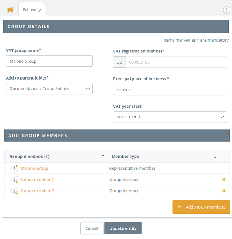Expand the Add to parent folder dropdown
Screen dimensions: 232x239
click(49, 89)
